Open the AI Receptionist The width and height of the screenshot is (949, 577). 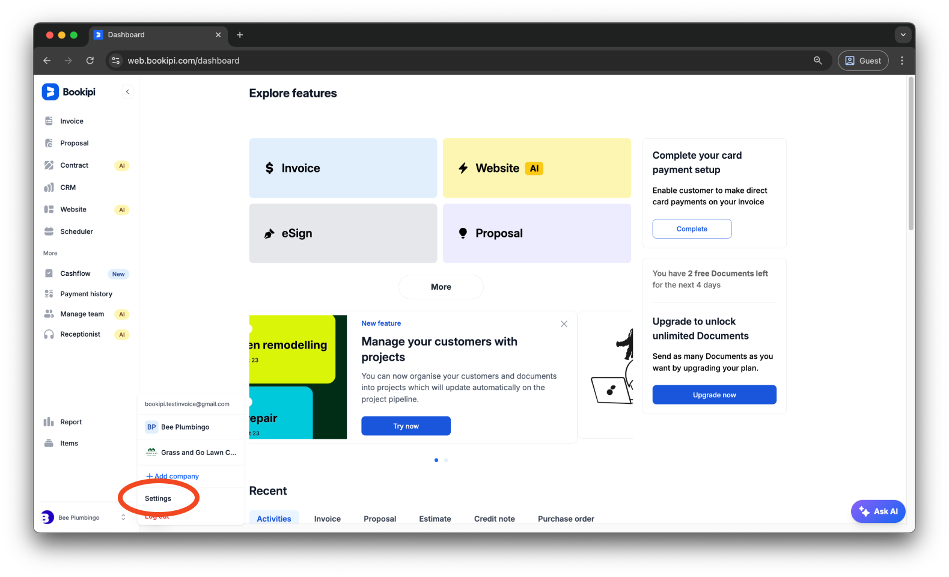[80, 334]
